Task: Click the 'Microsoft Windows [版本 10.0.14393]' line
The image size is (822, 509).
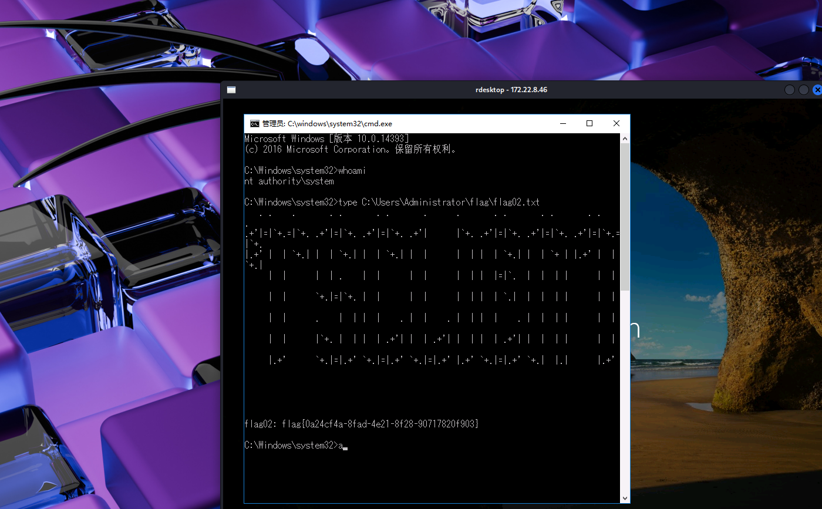Action: [327, 139]
